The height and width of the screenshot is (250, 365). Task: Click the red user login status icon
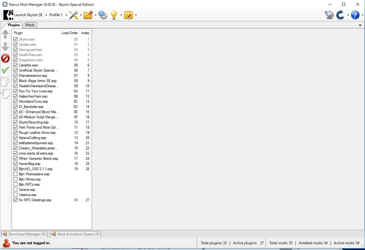(x=6, y=243)
